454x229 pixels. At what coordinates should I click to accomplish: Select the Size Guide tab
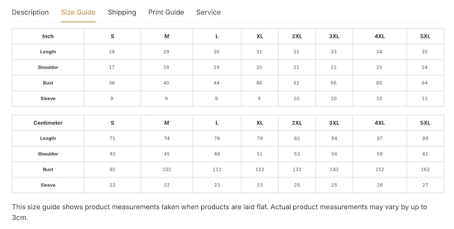click(78, 13)
